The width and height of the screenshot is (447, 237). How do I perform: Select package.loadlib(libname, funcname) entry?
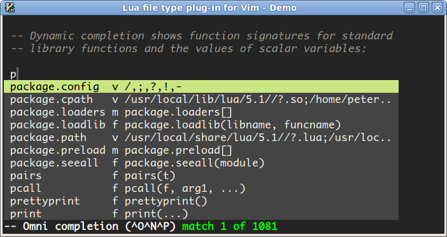click(201, 125)
